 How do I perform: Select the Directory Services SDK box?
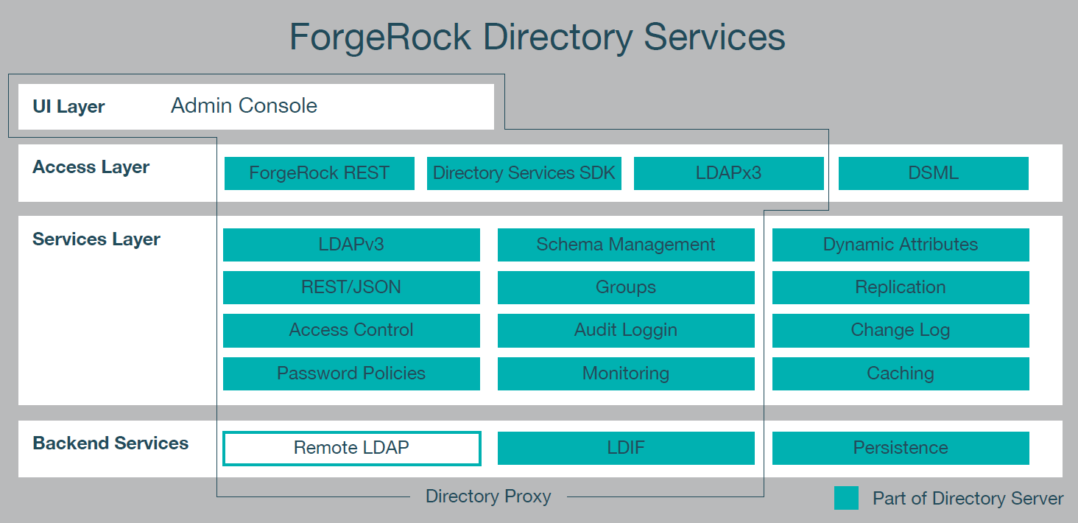(524, 174)
